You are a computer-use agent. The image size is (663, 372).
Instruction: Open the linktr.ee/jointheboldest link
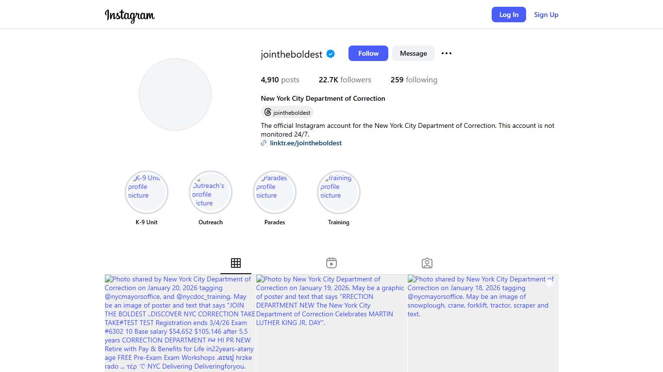(306, 143)
